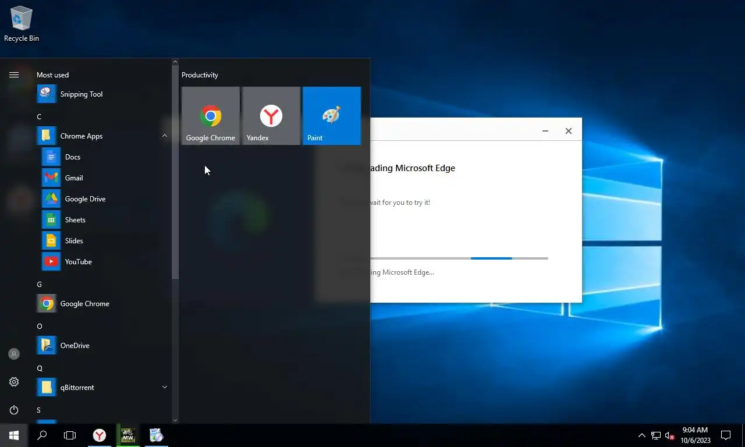Click the app list scroll-up arrow
Image resolution: width=745 pixels, height=447 pixels.
pyautogui.click(x=175, y=62)
